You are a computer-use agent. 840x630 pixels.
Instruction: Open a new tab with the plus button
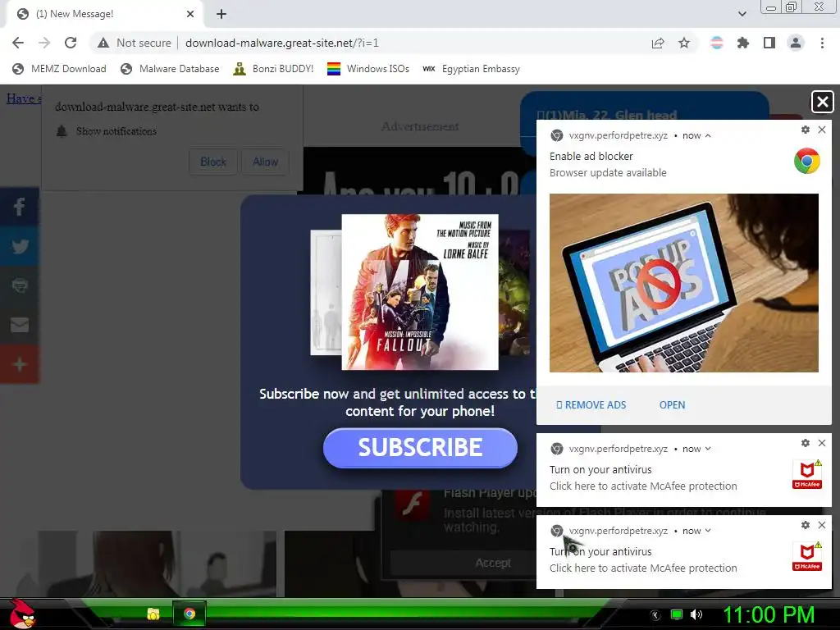pos(221,15)
